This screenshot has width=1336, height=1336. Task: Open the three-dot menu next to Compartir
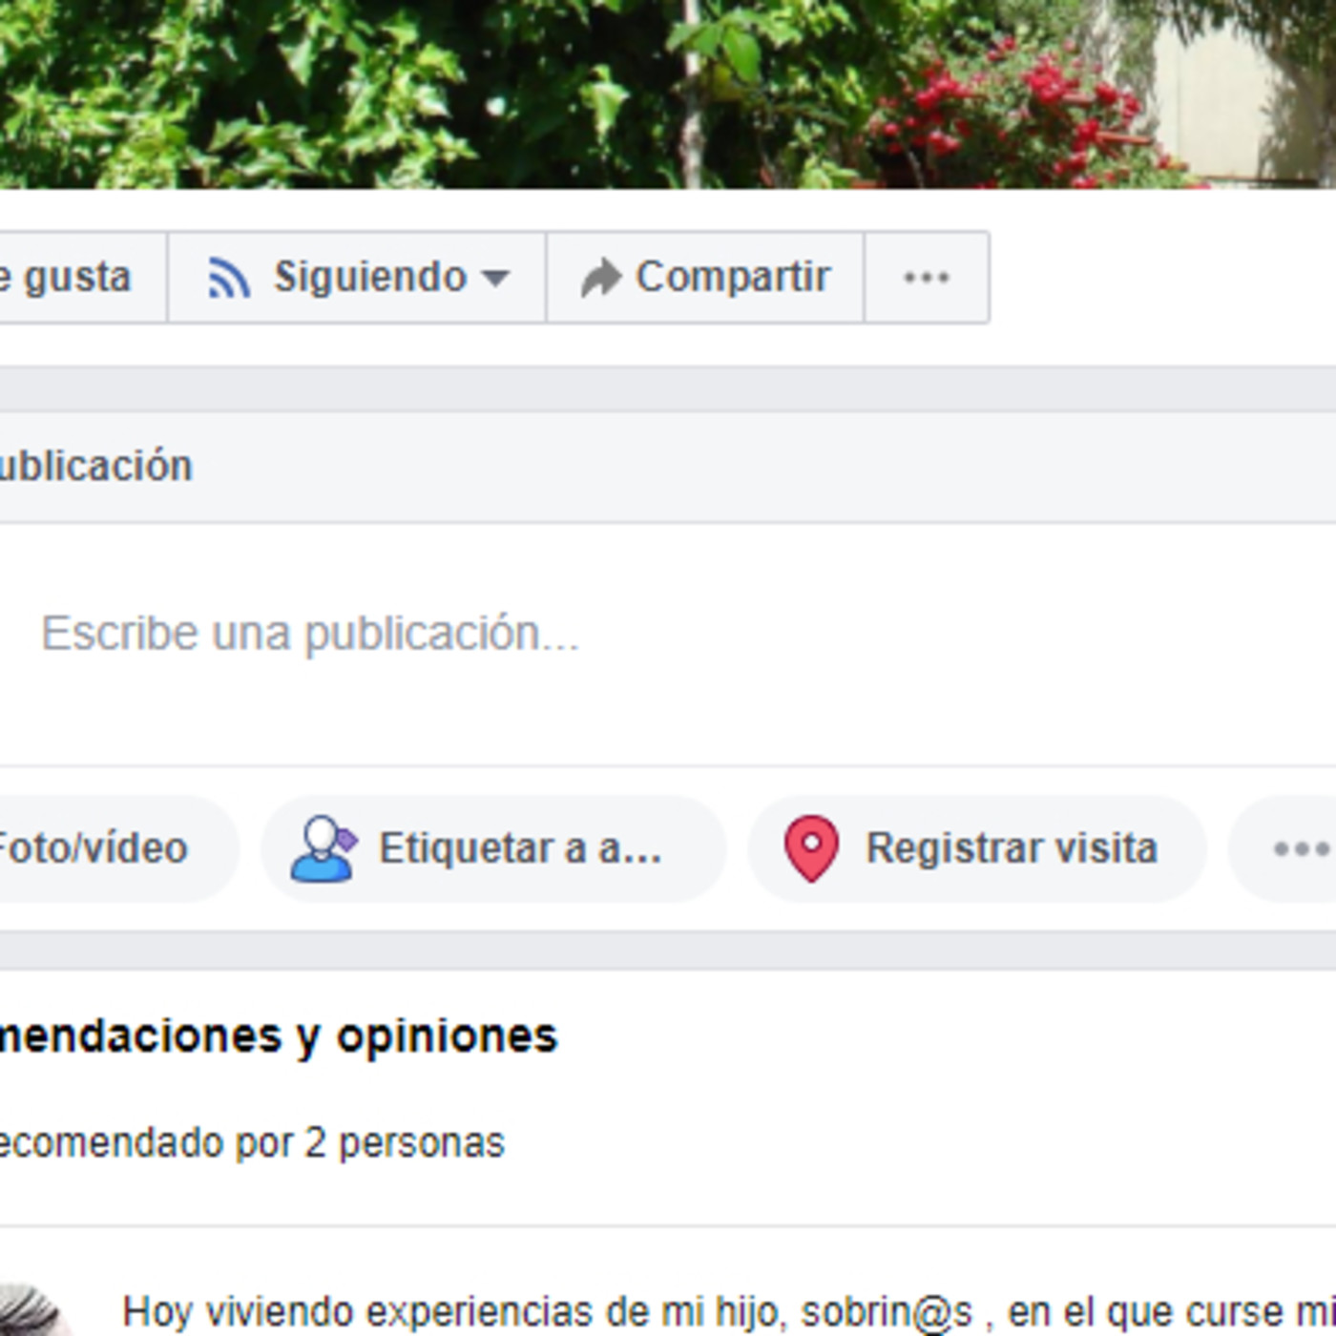pyautogui.click(x=926, y=278)
